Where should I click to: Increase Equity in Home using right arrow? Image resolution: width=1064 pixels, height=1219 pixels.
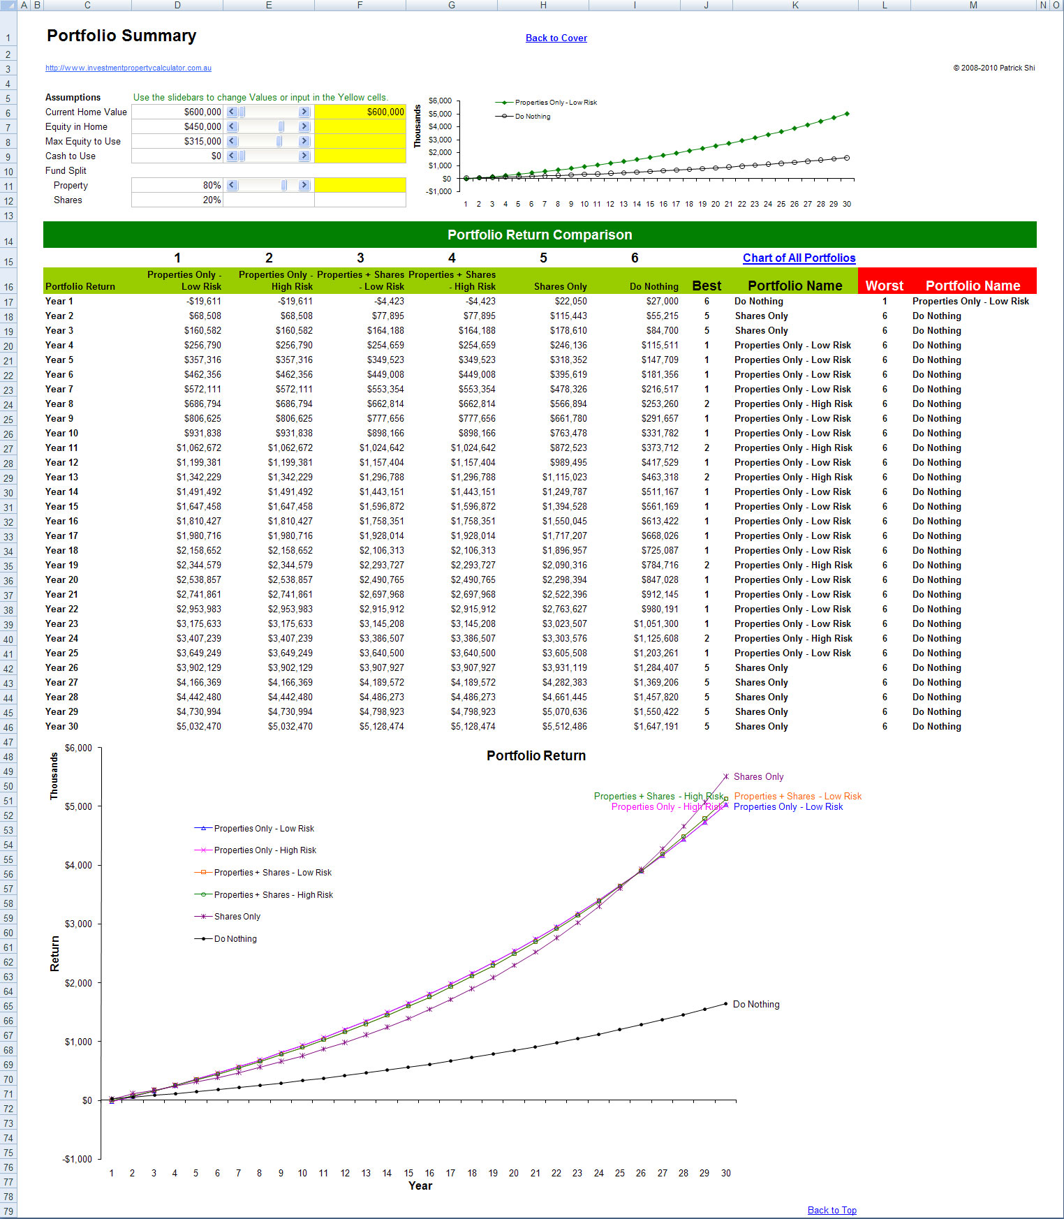tap(304, 126)
